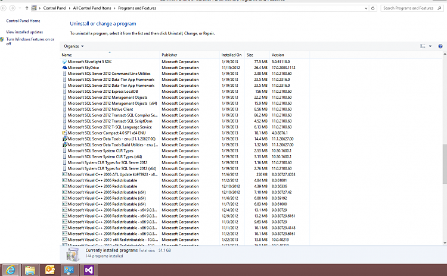This screenshot has width=447, height=276.
Task: Click the change view icon
Action: [423, 46]
